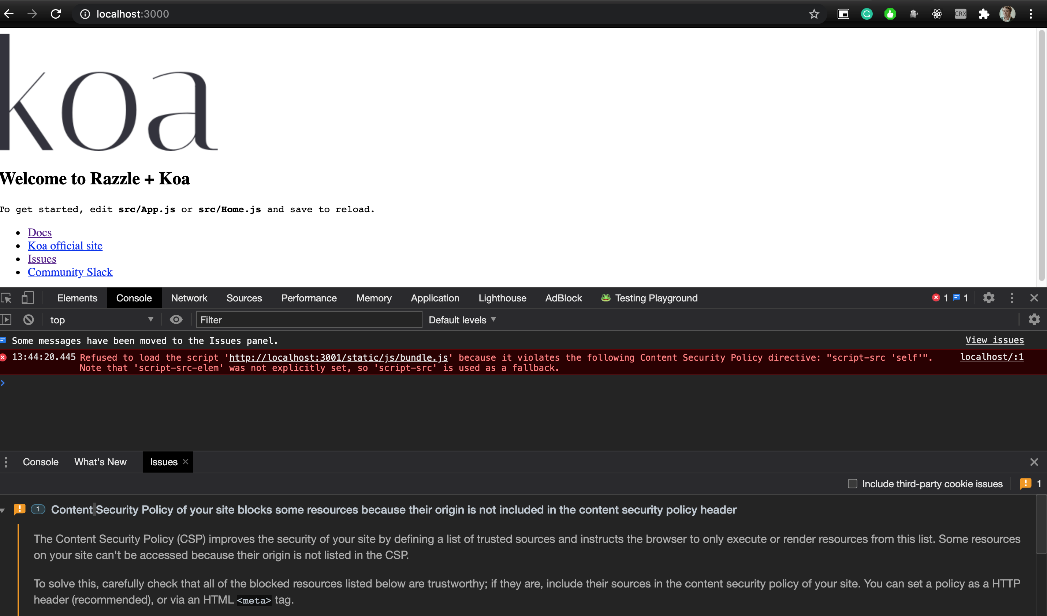Open the CRX extension icon
The height and width of the screenshot is (616, 1047).
[x=960, y=14]
